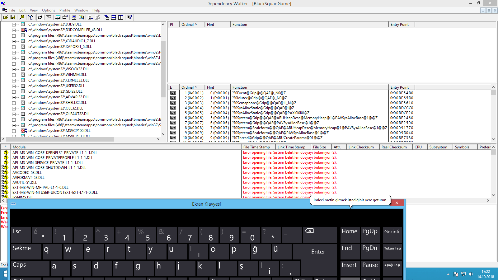Click the Esc key on Ekran Klavyesi
The image size is (498, 280).
pos(21,235)
